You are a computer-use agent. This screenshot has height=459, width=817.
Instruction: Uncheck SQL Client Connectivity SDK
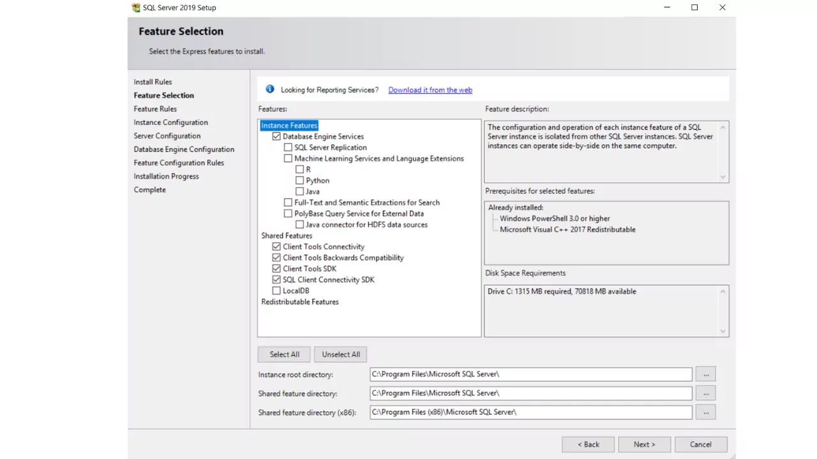[x=276, y=280]
